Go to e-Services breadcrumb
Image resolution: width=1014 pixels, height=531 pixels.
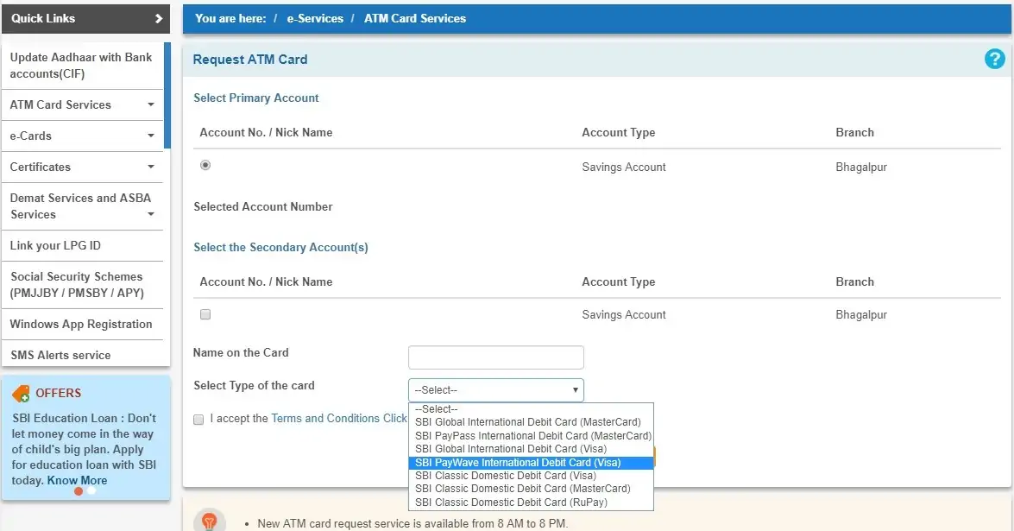pos(315,19)
